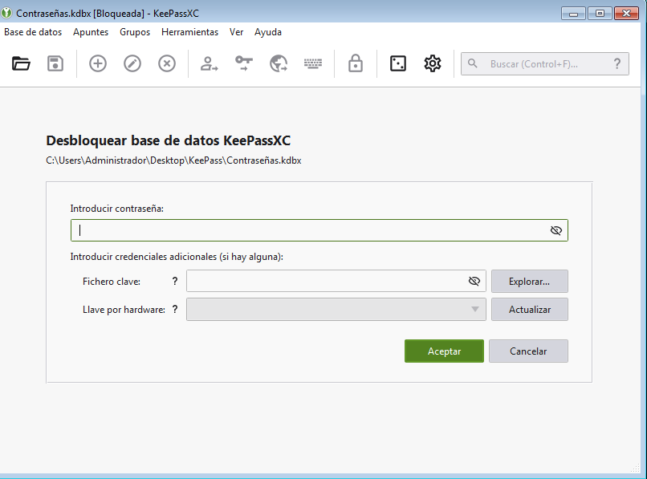Click the Desbloquear base de datos heading
Viewport: 647px width, 479px height.
tap(169, 140)
